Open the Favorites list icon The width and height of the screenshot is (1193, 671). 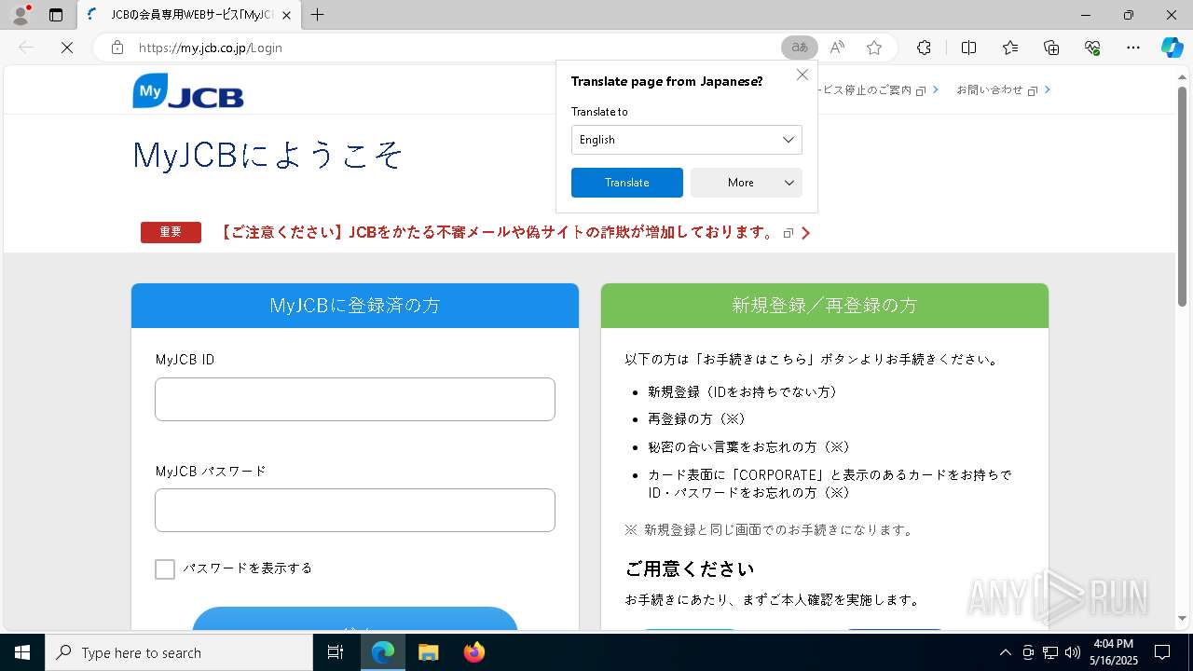[x=1010, y=48]
